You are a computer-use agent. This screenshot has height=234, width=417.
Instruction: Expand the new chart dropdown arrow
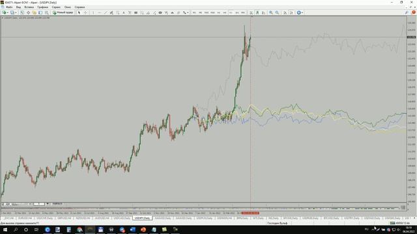(x=8, y=12)
